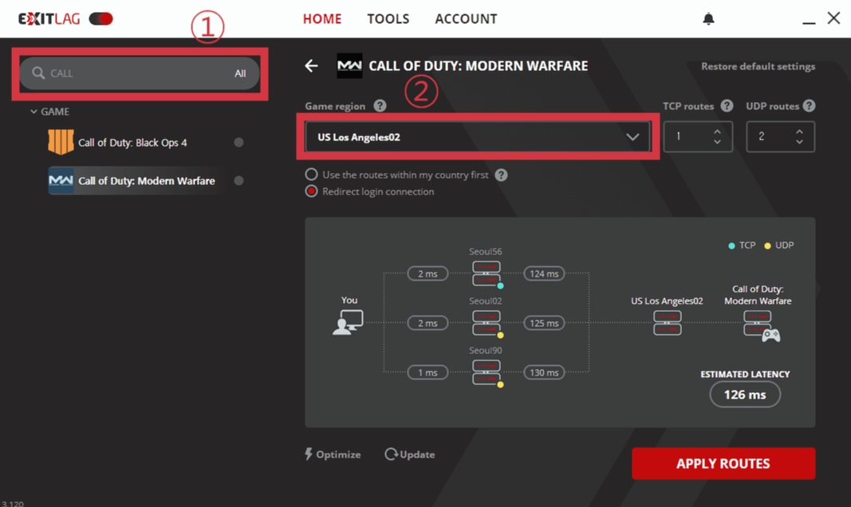Increase UDP routes with up arrow
The width and height of the screenshot is (851, 507).
point(799,132)
